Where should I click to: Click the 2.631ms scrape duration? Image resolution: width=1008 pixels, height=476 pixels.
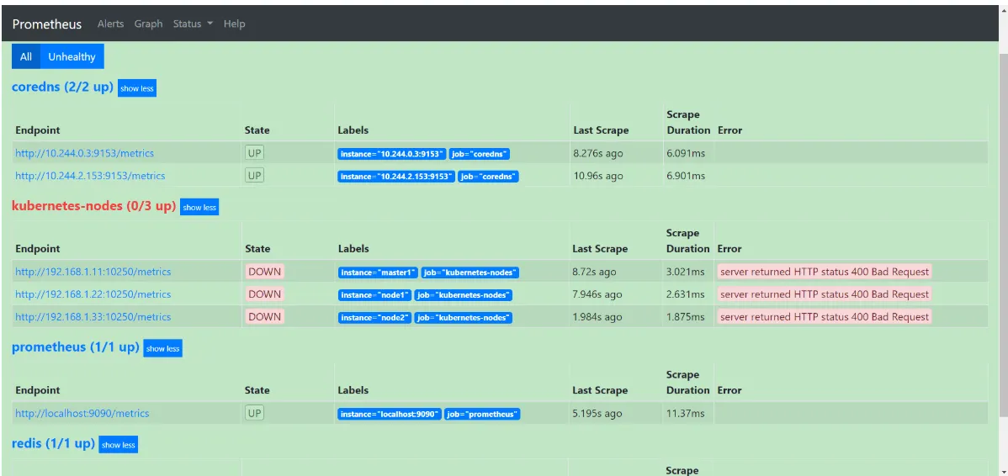pos(686,295)
